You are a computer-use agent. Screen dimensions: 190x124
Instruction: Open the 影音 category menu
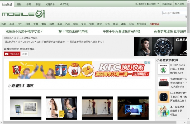point(60,24)
